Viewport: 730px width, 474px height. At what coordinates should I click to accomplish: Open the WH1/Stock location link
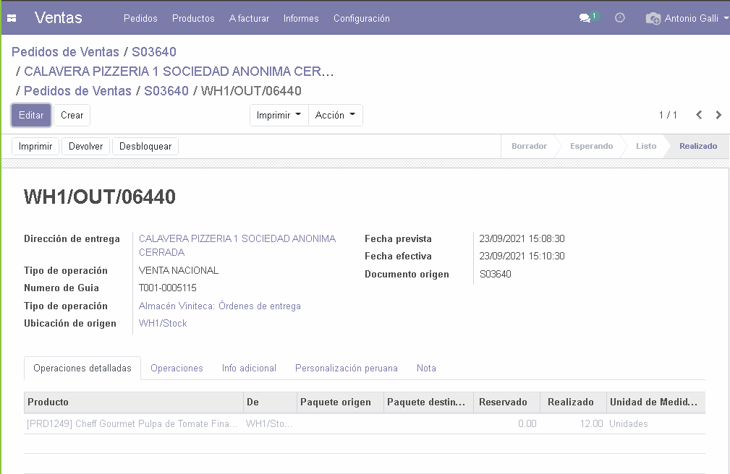click(163, 324)
